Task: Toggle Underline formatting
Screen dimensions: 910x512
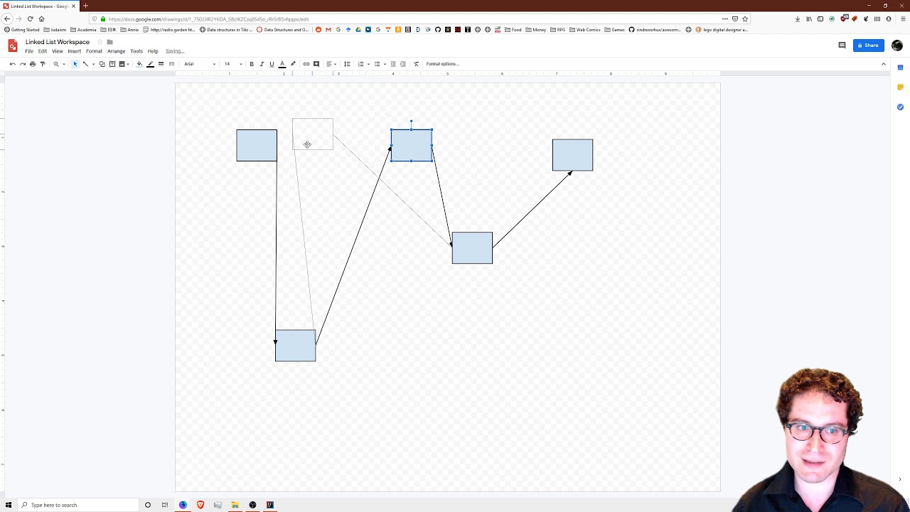Action: click(x=272, y=64)
